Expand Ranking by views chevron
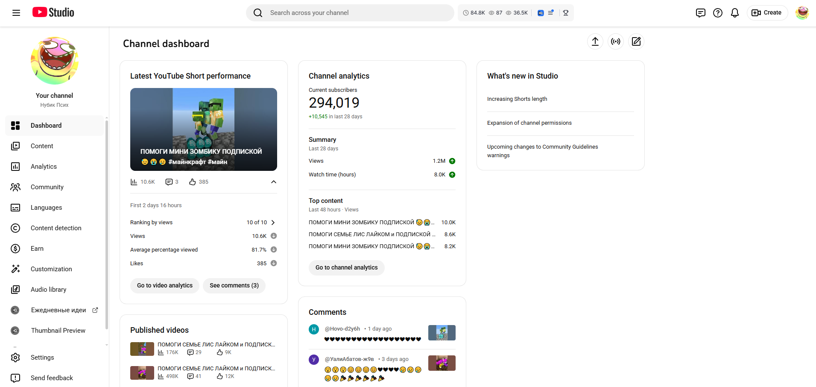The image size is (816, 387). pos(273,223)
